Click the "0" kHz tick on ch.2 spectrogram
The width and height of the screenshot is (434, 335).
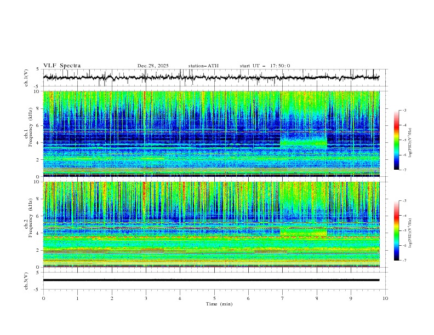point(39,267)
